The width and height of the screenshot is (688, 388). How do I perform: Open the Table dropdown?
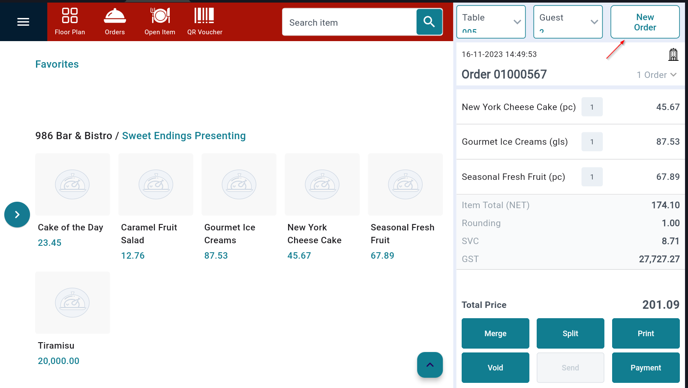point(491,22)
